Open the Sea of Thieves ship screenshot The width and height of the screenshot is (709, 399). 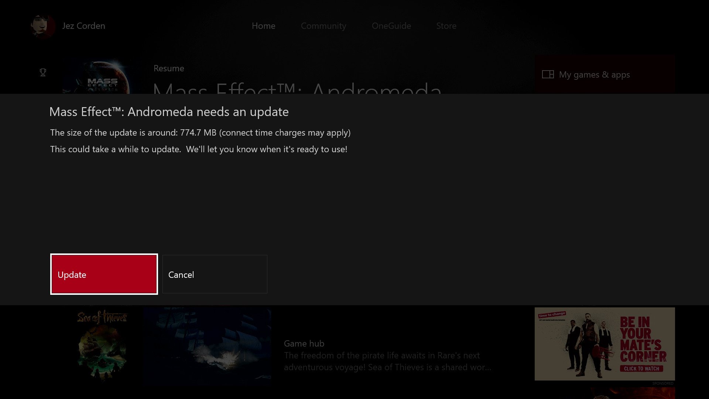(207, 346)
